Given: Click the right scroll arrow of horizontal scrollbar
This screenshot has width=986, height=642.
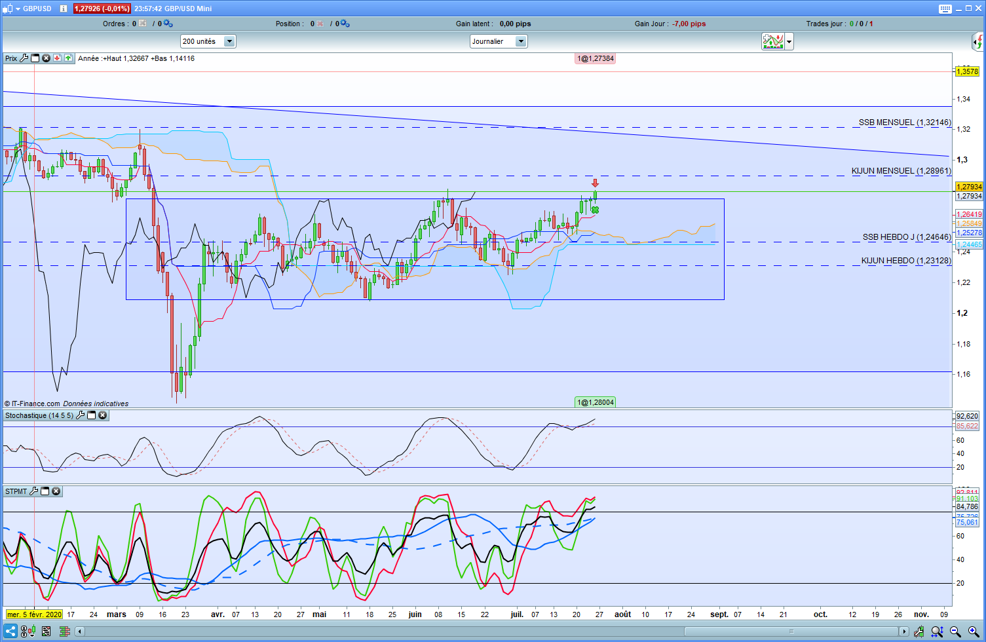Looking at the screenshot, I should click(x=904, y=632).
